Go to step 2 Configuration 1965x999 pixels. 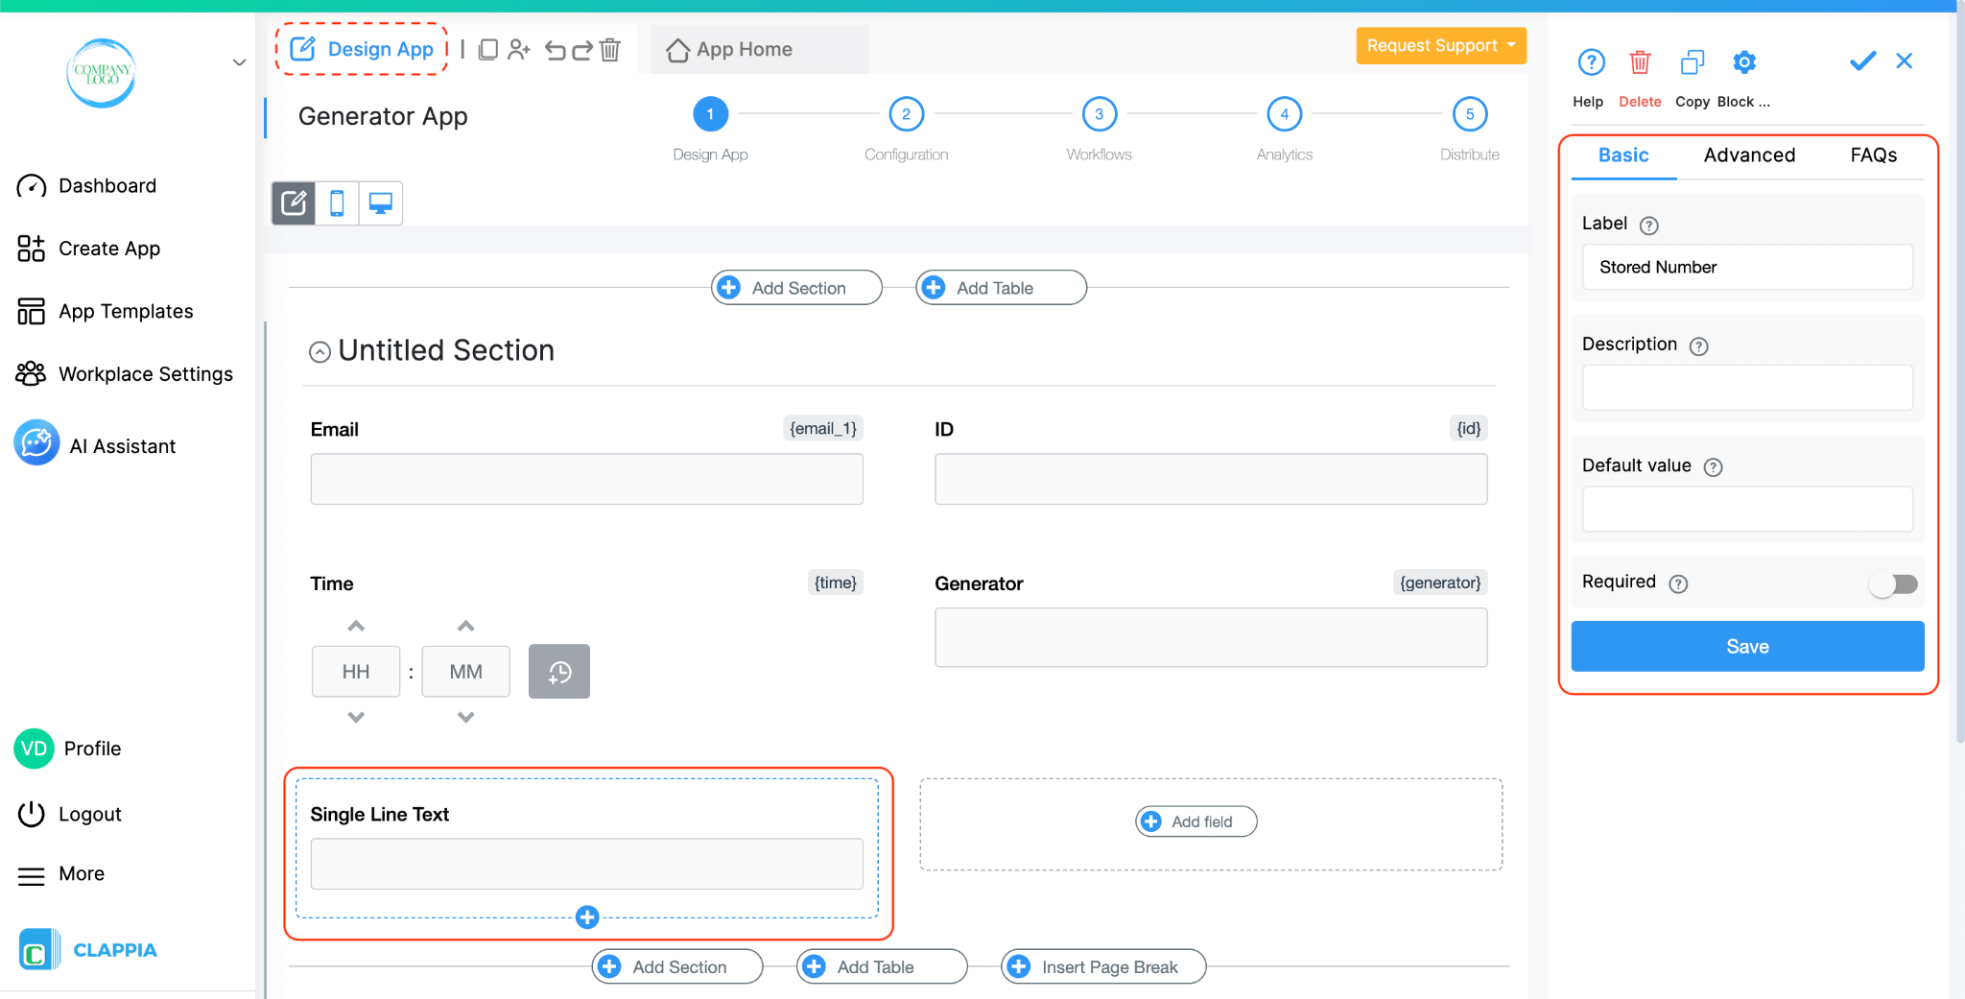906,114
